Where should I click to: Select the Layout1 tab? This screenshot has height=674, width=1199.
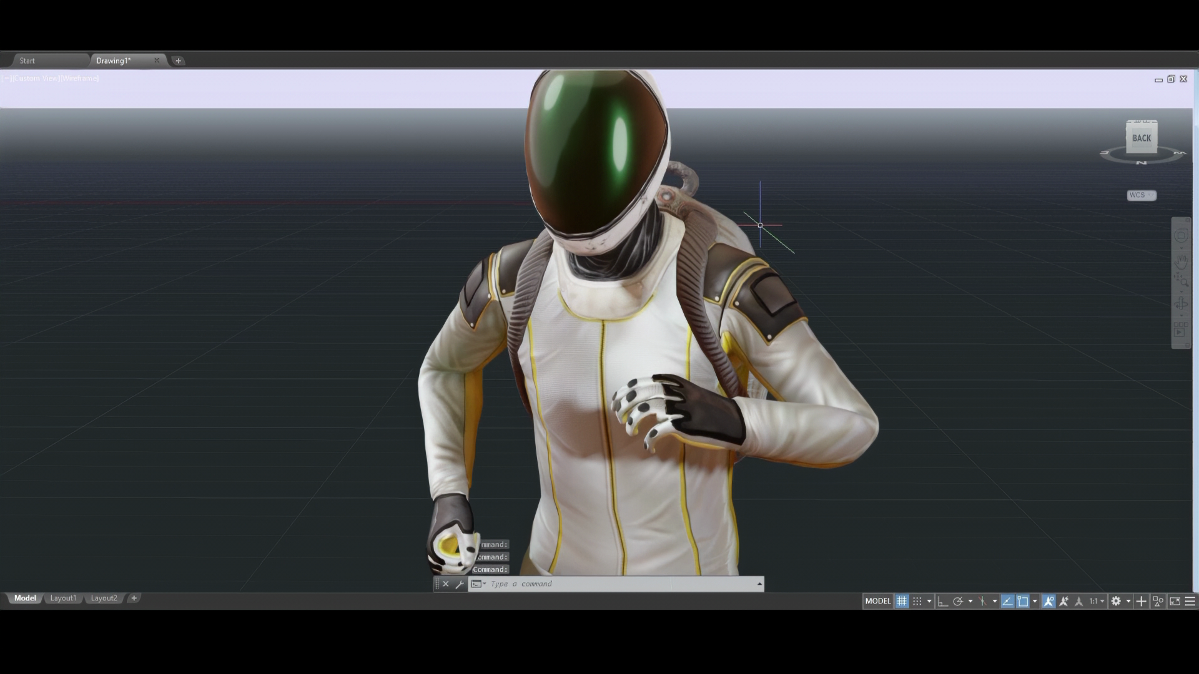(63, 598)
